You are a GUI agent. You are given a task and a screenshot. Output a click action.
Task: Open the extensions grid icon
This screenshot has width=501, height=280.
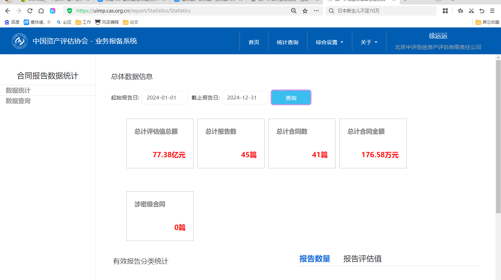click(x=445, y=11)
